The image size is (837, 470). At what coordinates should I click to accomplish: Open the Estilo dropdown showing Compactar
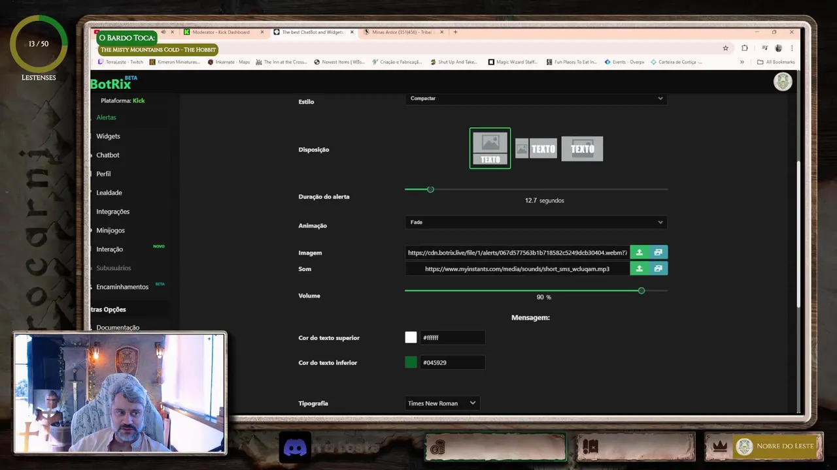tap(536, 99)
